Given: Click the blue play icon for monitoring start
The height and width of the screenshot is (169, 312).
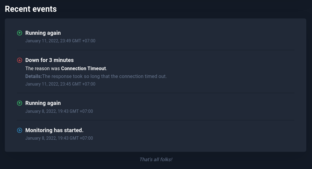Looking at the screenshot, I should [x=20, y=130].
